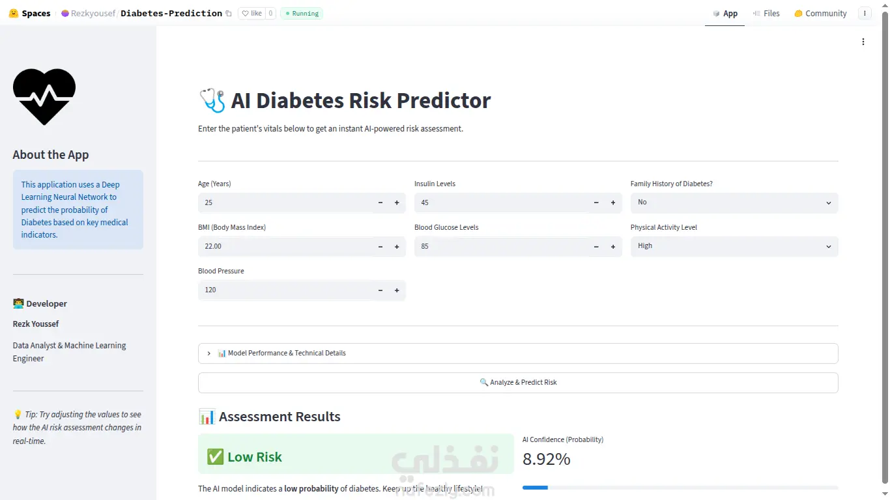Click the heartbeat heart sidebar logo

tap(44, 96)
